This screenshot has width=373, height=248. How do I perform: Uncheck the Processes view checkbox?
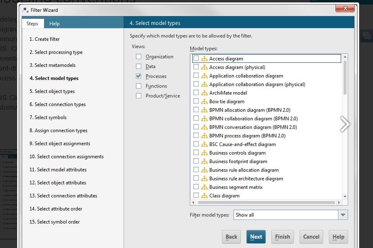(139, 76)
